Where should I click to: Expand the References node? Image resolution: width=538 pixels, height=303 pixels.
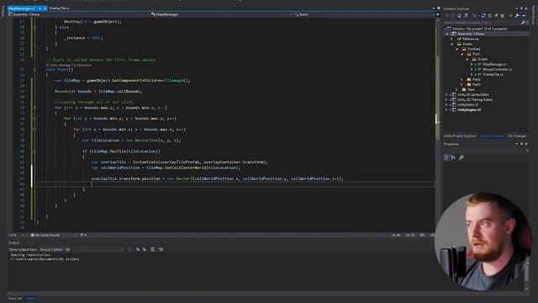click(x=452, y=39)
